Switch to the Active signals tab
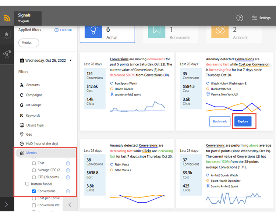The height and width of the screenshot is (217, 276). pos(107,34)
